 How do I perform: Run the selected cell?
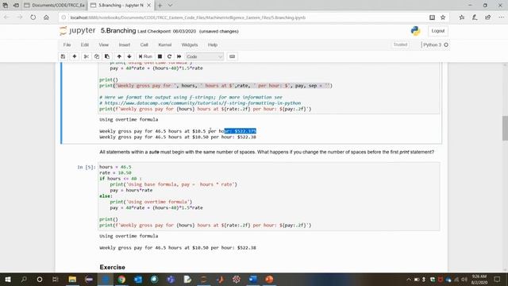(x=145, y=56)
